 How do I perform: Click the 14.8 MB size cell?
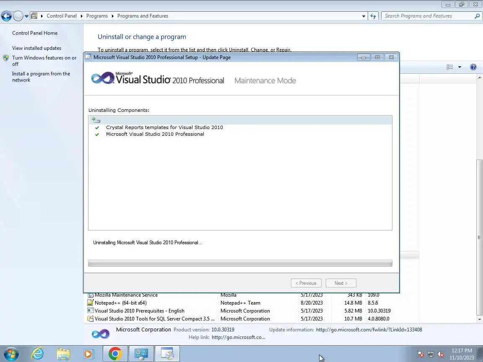tap(353, 303)
